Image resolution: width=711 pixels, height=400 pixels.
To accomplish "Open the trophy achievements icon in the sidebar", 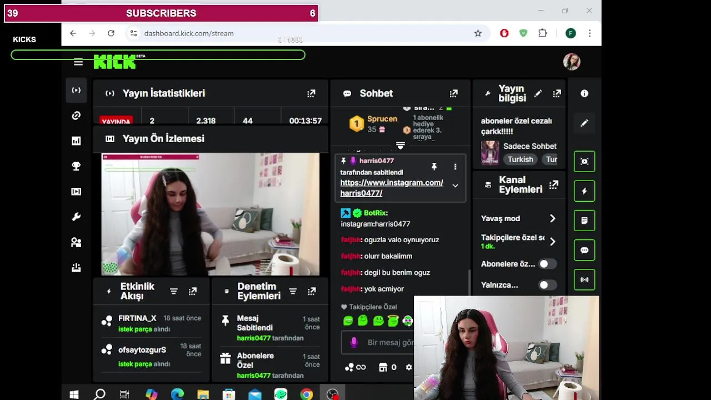I will [x=76, y=166].
